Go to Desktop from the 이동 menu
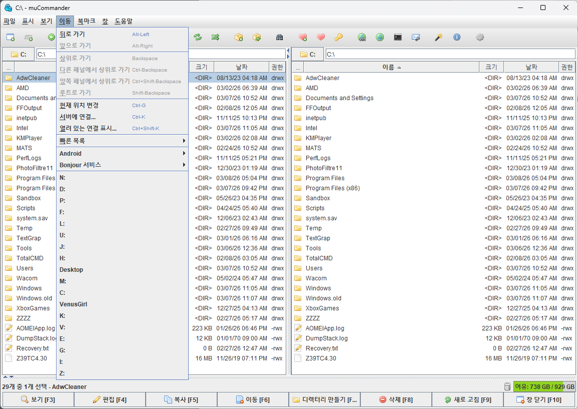The image size is (578, 409). click(x=123, y=270)
